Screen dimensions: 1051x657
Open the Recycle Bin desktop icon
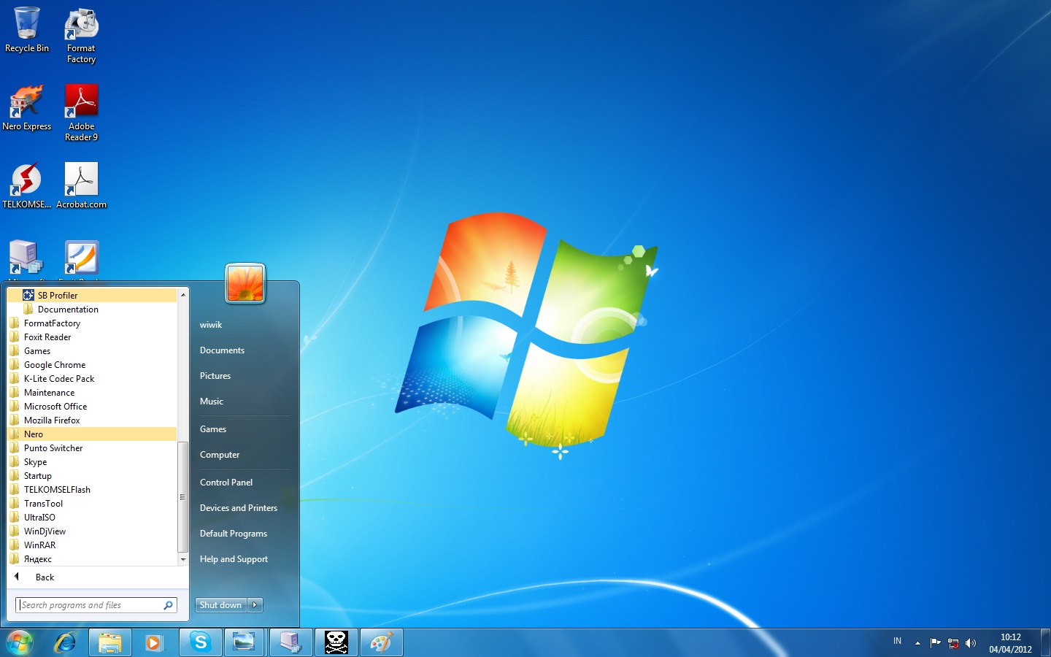(27, 30)
